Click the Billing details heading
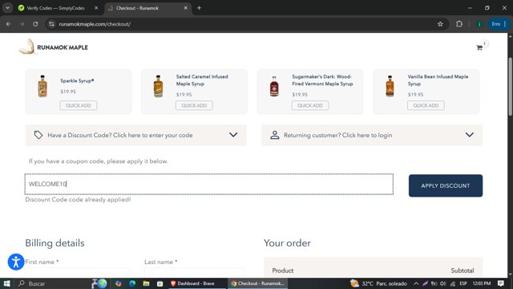 [x=55, y=243]
